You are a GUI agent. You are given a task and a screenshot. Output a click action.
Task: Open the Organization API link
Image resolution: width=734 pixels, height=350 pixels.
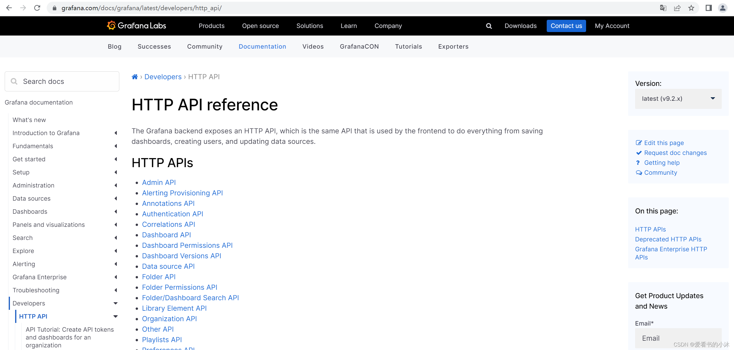[x=169, y=319]
